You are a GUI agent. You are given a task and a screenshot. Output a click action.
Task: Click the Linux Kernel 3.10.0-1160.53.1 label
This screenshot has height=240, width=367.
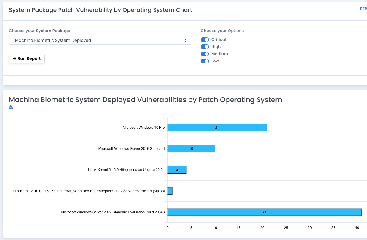88,191
